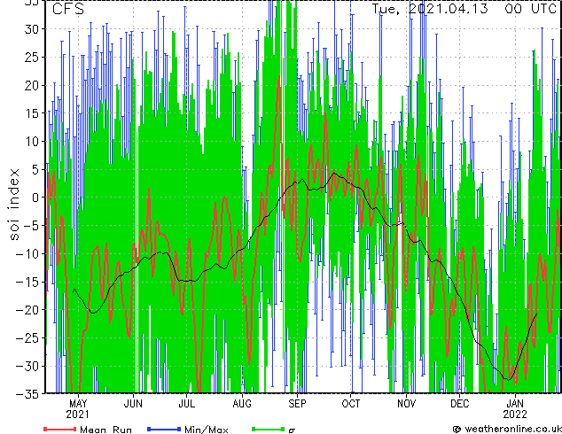Click the 'Min/Max' legend label
The width and height of the screenshot is (562, 434).
(207, 430)
